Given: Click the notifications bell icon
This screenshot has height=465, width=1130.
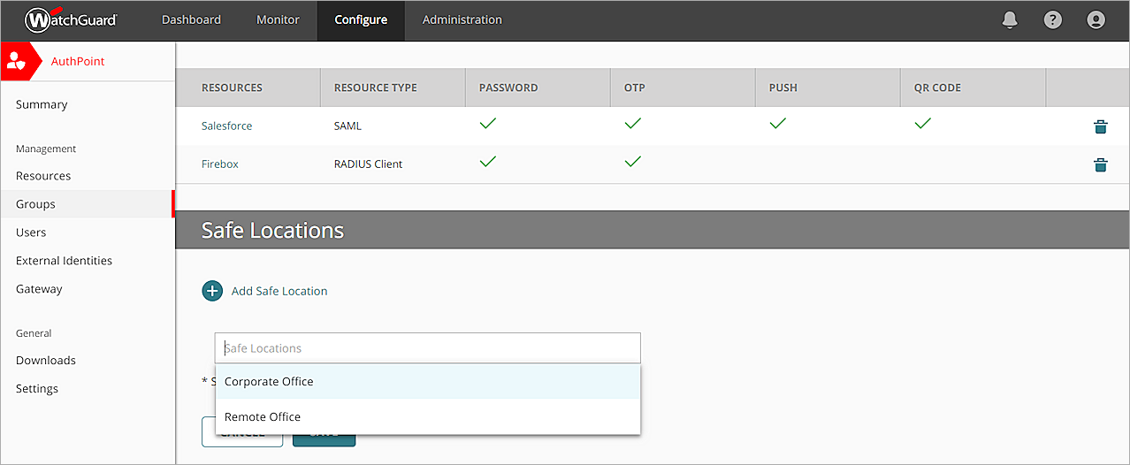Looking at the screenshot, I should click(x=1010, y=19).
